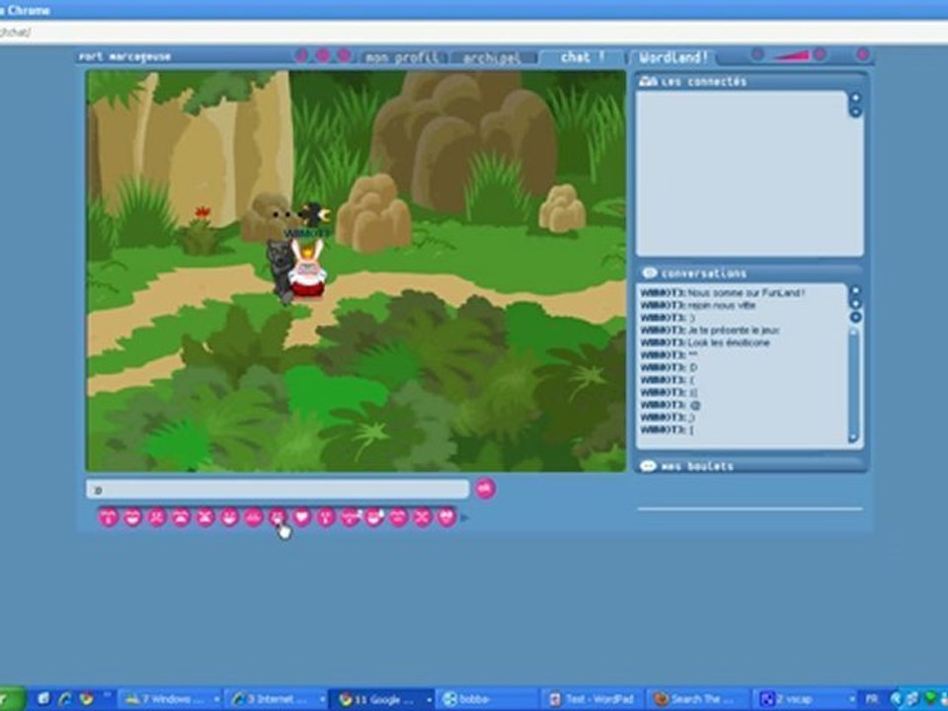Screen dimensions: 948x711
Task: Click the 'Je te présente le jeux' message
Action: [x=710, y=330]
